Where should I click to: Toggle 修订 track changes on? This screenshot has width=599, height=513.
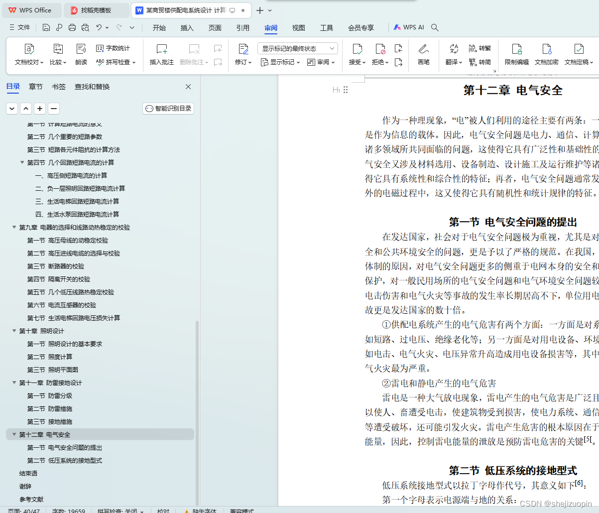point(243,49)
